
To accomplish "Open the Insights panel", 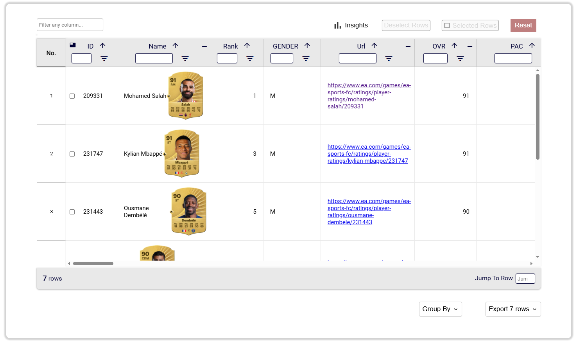I will tap(351, 25).
